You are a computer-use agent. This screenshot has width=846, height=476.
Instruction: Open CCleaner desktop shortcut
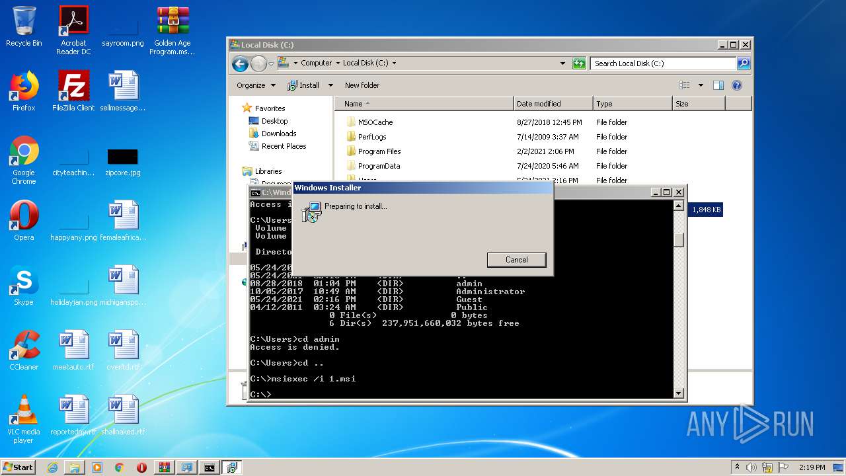pyautogui.click(x=24, y=350)
